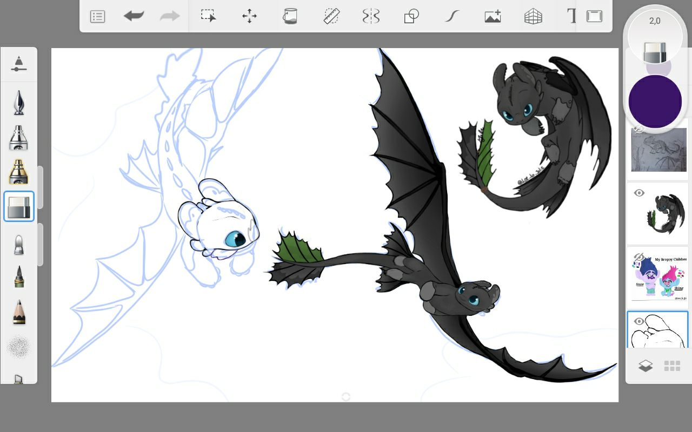The height and width of the screenshot is (432, 692).
Task: Pick the Pencil brush
Action: (x=19, y=312)
